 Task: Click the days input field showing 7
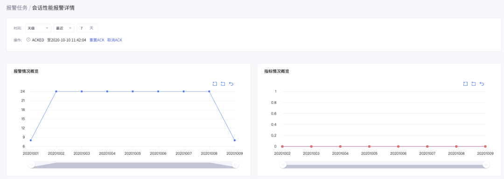(87, 28)
